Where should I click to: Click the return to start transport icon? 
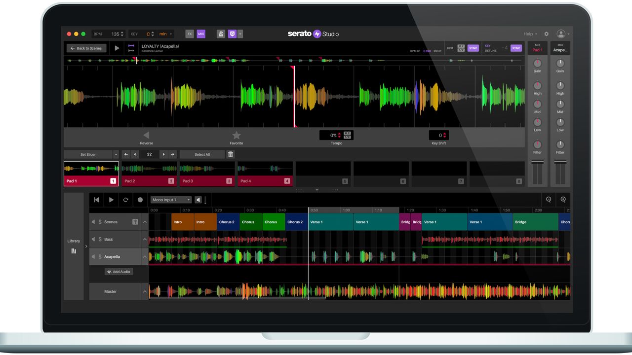click(x=97, y=200)
